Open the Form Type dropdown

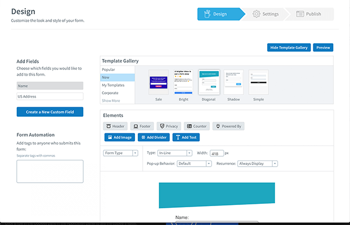121,153
